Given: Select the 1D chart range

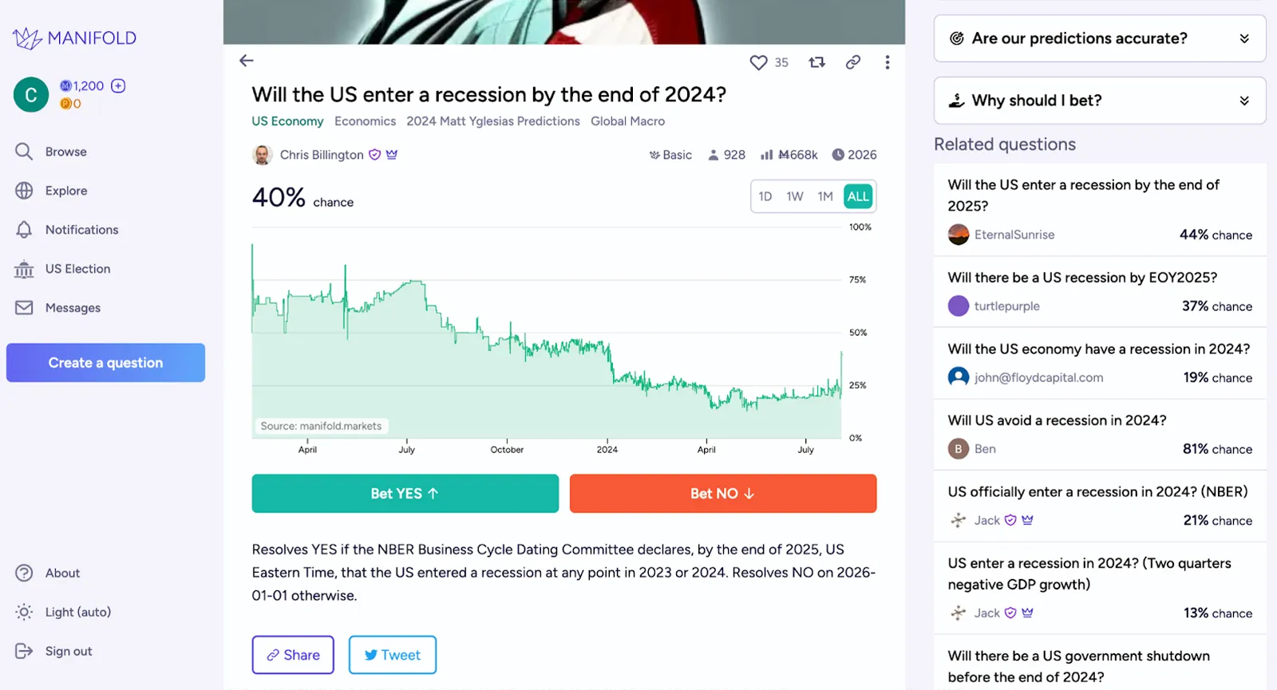Looking at the screenshot, I should [x=765, y=196].
